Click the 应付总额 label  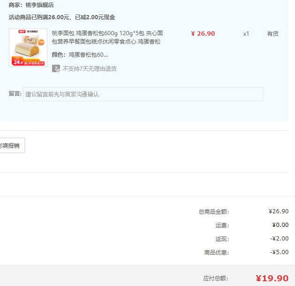click(x=216, y=278)
